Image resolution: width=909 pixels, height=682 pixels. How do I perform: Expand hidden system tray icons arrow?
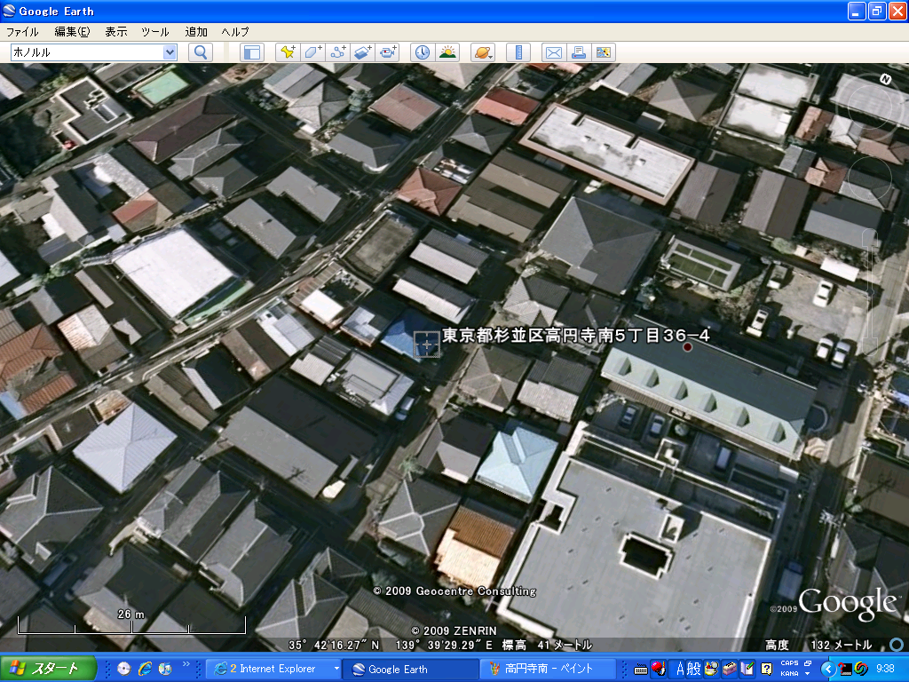pyautogui.click(x=828, y=670)
